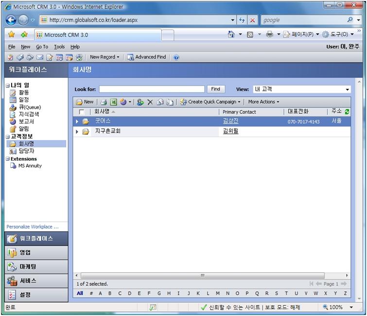Open the 도구(O) tools dropdown
The width and height of the screenshot is (367, 316).
click(x=338, y=35)
